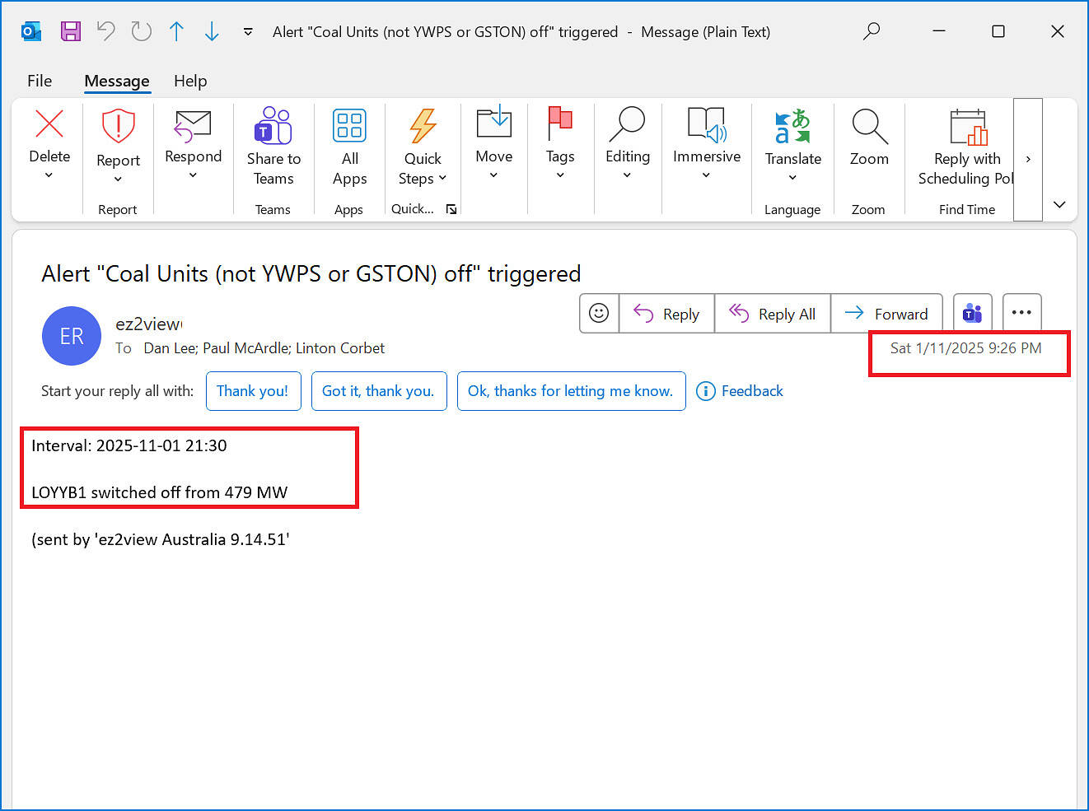Click the Reply All button

[773, 314]
